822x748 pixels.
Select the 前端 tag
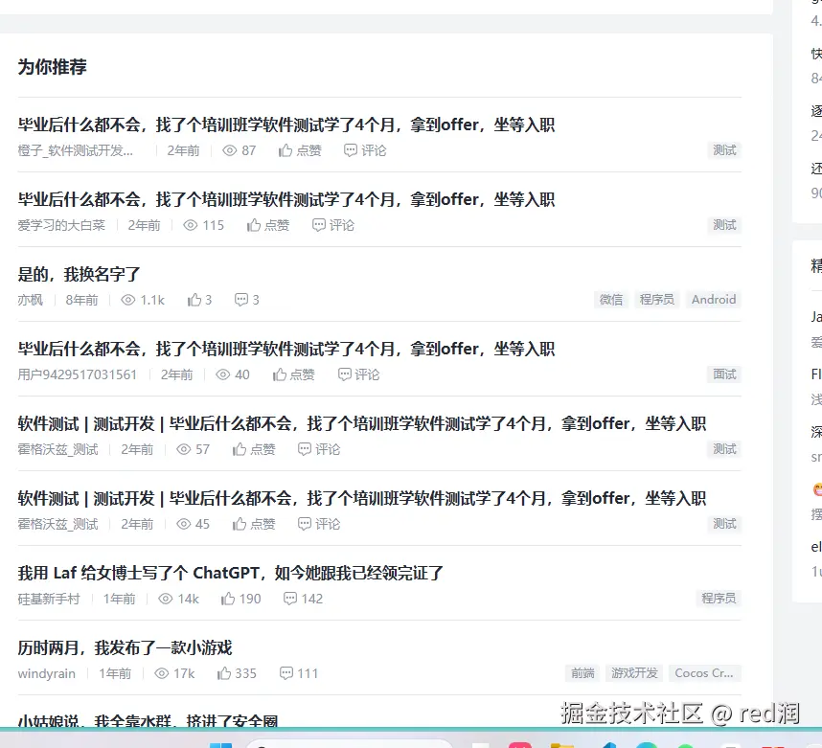tap(582, 673)
